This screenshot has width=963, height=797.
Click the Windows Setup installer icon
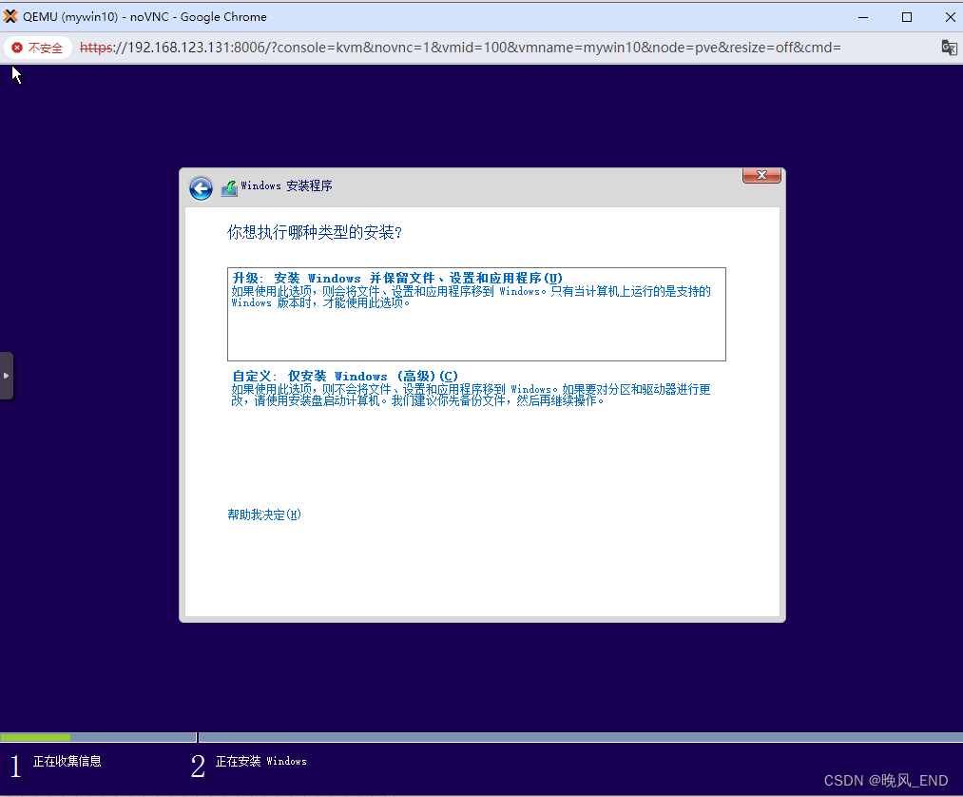click(x=229, y=187)
